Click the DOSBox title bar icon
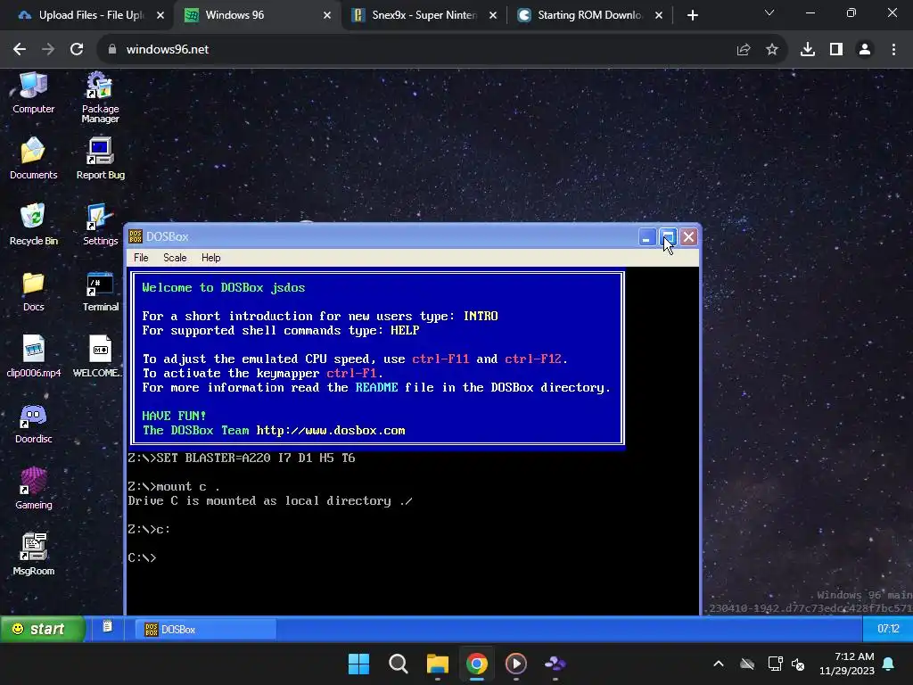Image resolution: width=913 pixels, height=685 pixels. [136, 236]
